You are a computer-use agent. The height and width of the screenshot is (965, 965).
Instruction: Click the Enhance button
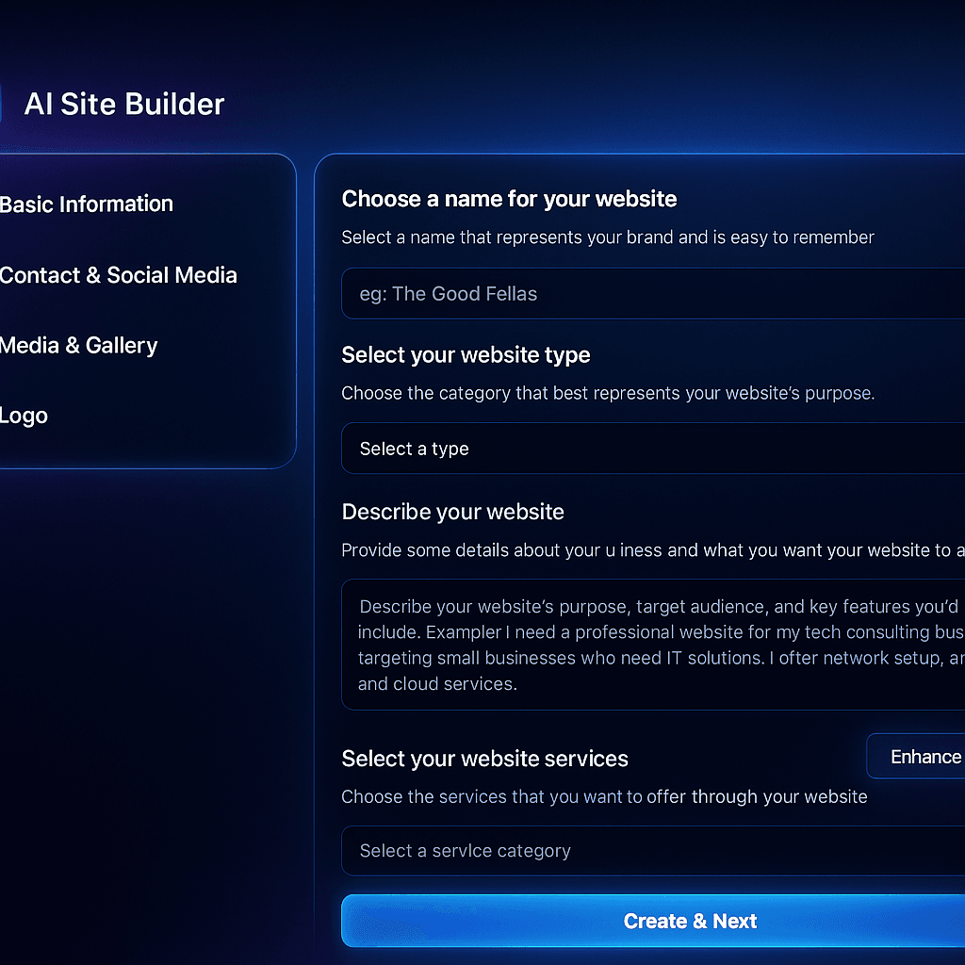coord(916,757)
